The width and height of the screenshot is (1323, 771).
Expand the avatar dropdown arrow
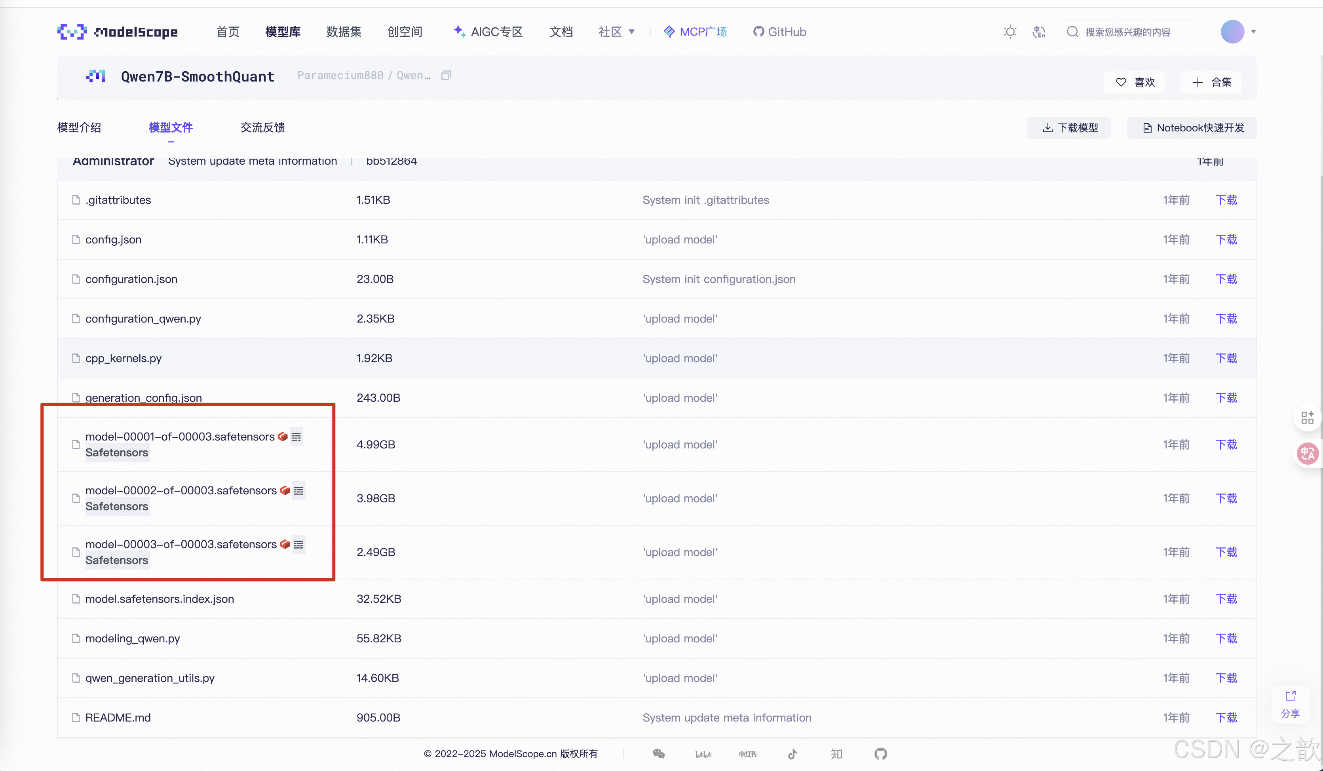click(x=1253, y=32)
